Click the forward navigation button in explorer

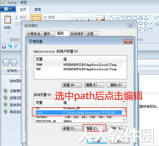pos(14,62)
